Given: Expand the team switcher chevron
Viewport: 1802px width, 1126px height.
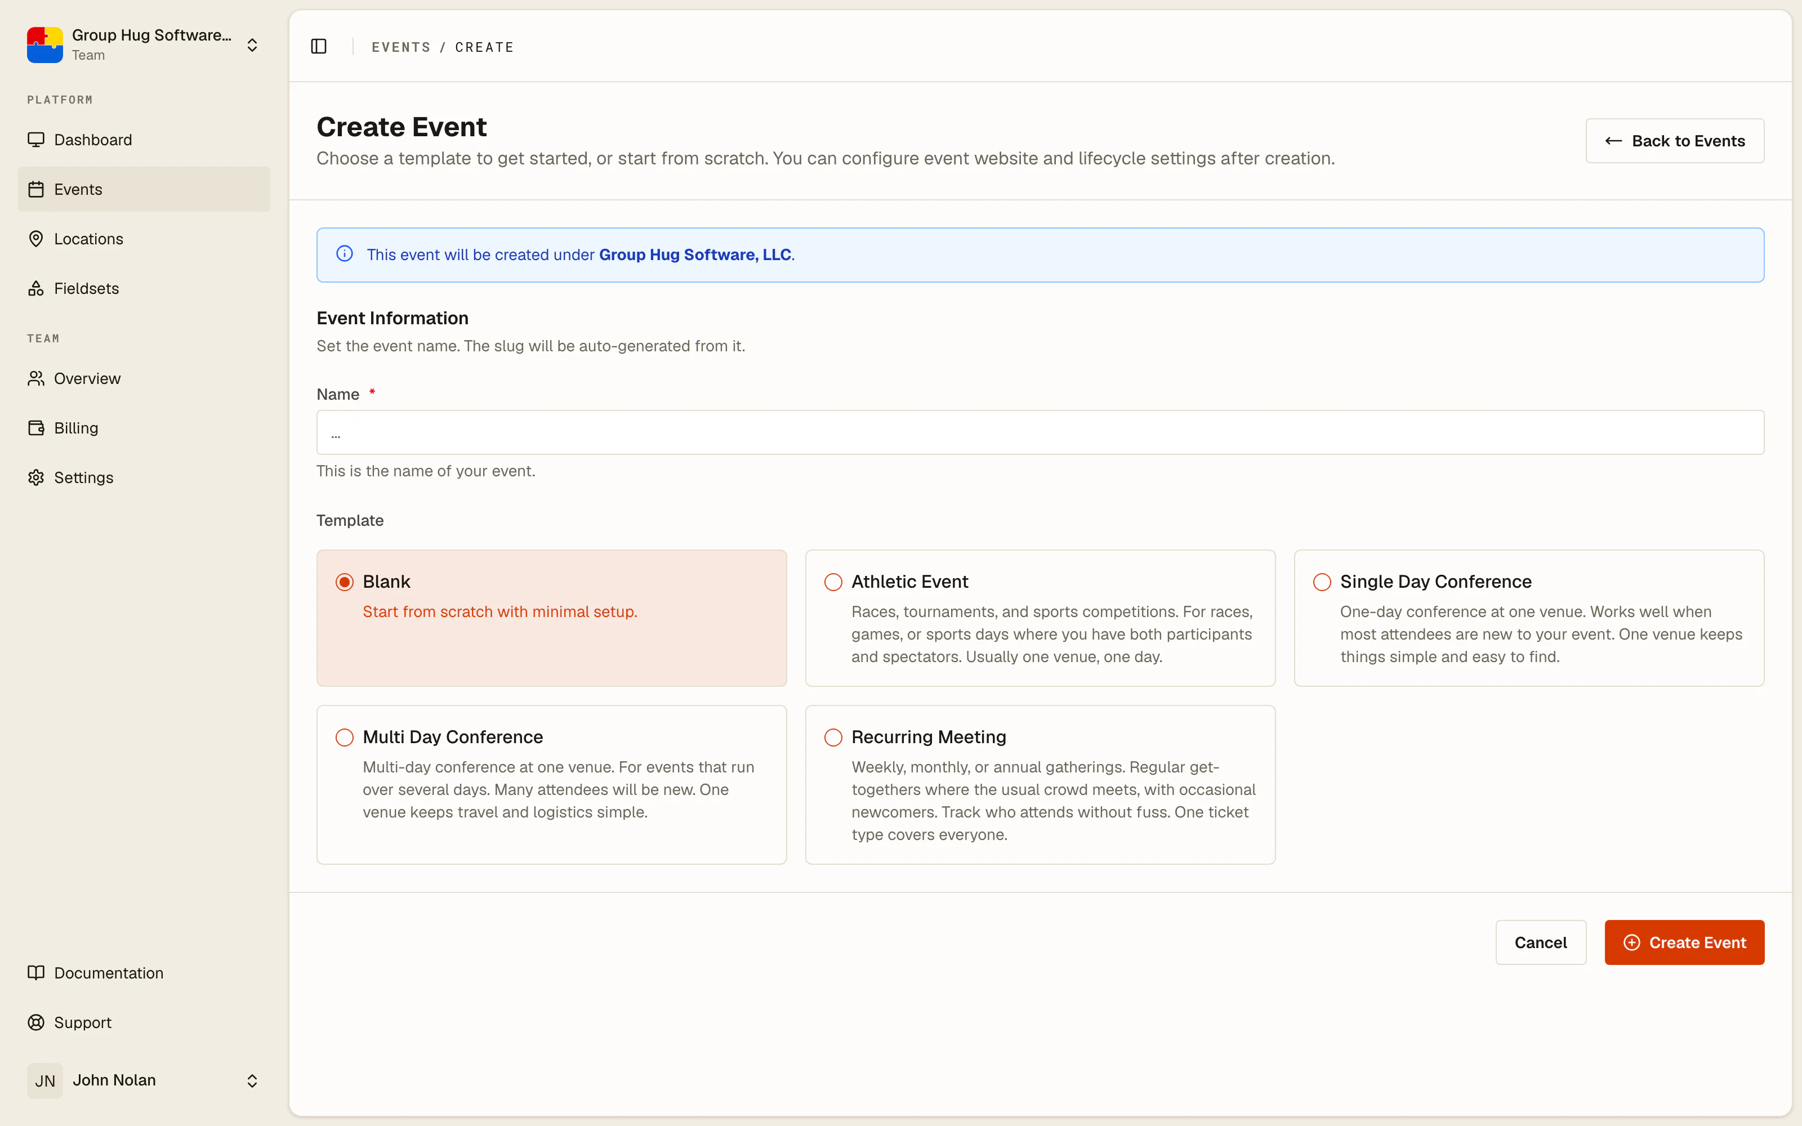Looking at the screenshot, I should (252, 44).
